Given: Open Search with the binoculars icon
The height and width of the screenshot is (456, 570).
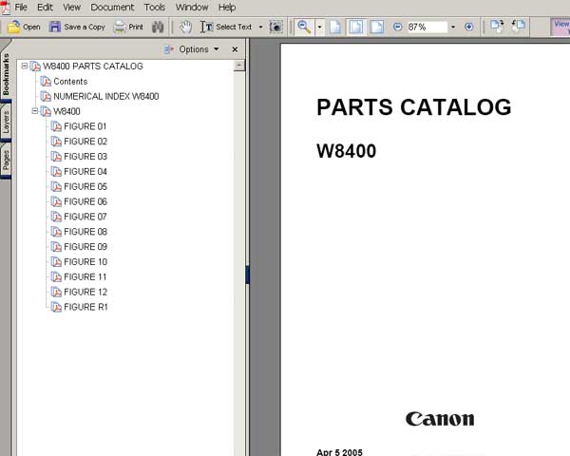Looking at the screenshot, I should pyautogui.click(x=158, y=27).
